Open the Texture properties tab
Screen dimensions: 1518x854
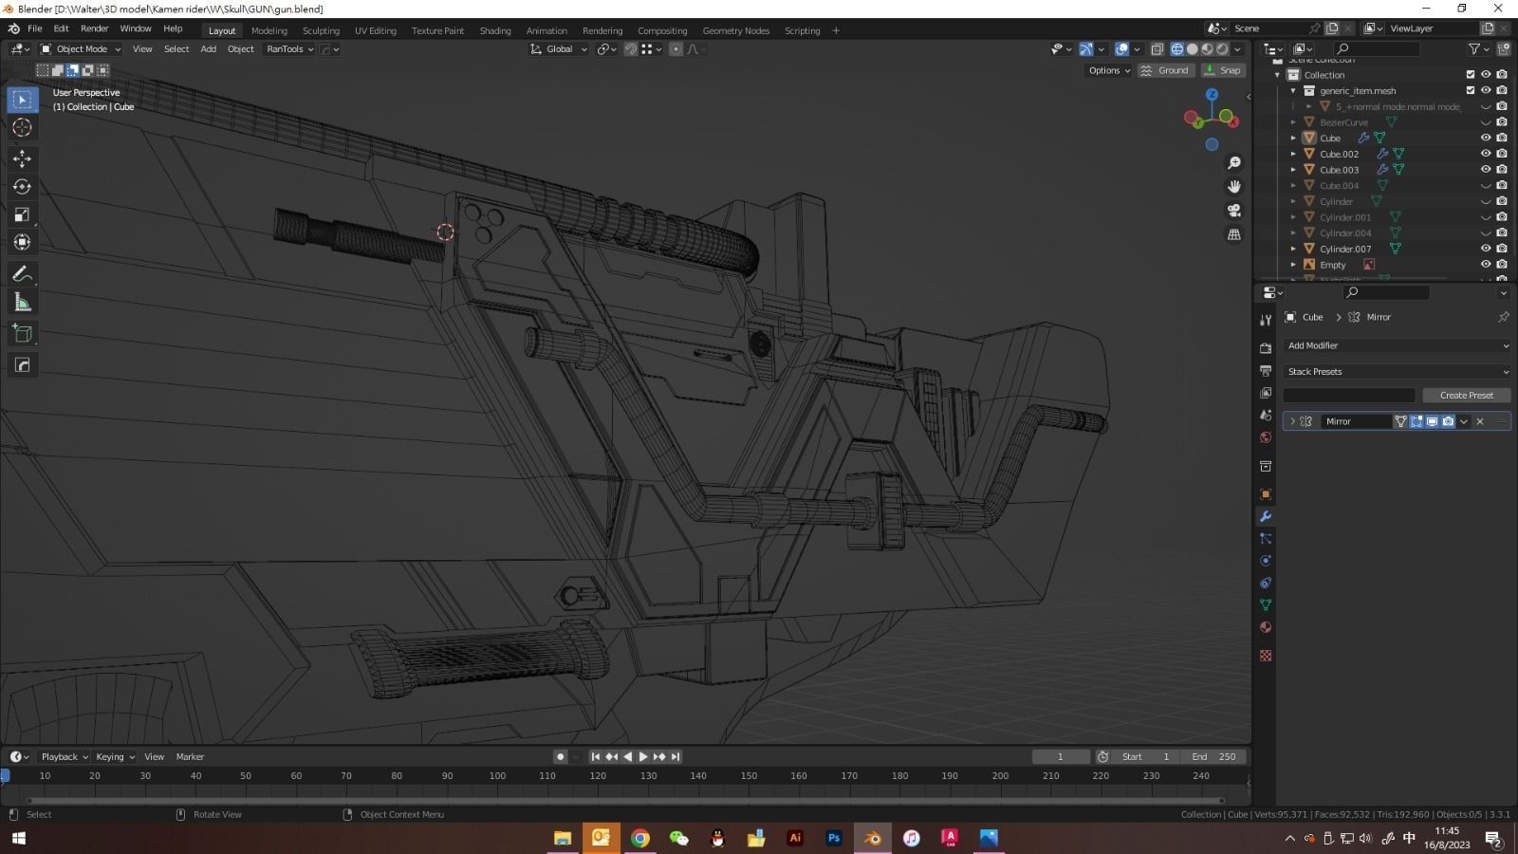[1265, 656]
